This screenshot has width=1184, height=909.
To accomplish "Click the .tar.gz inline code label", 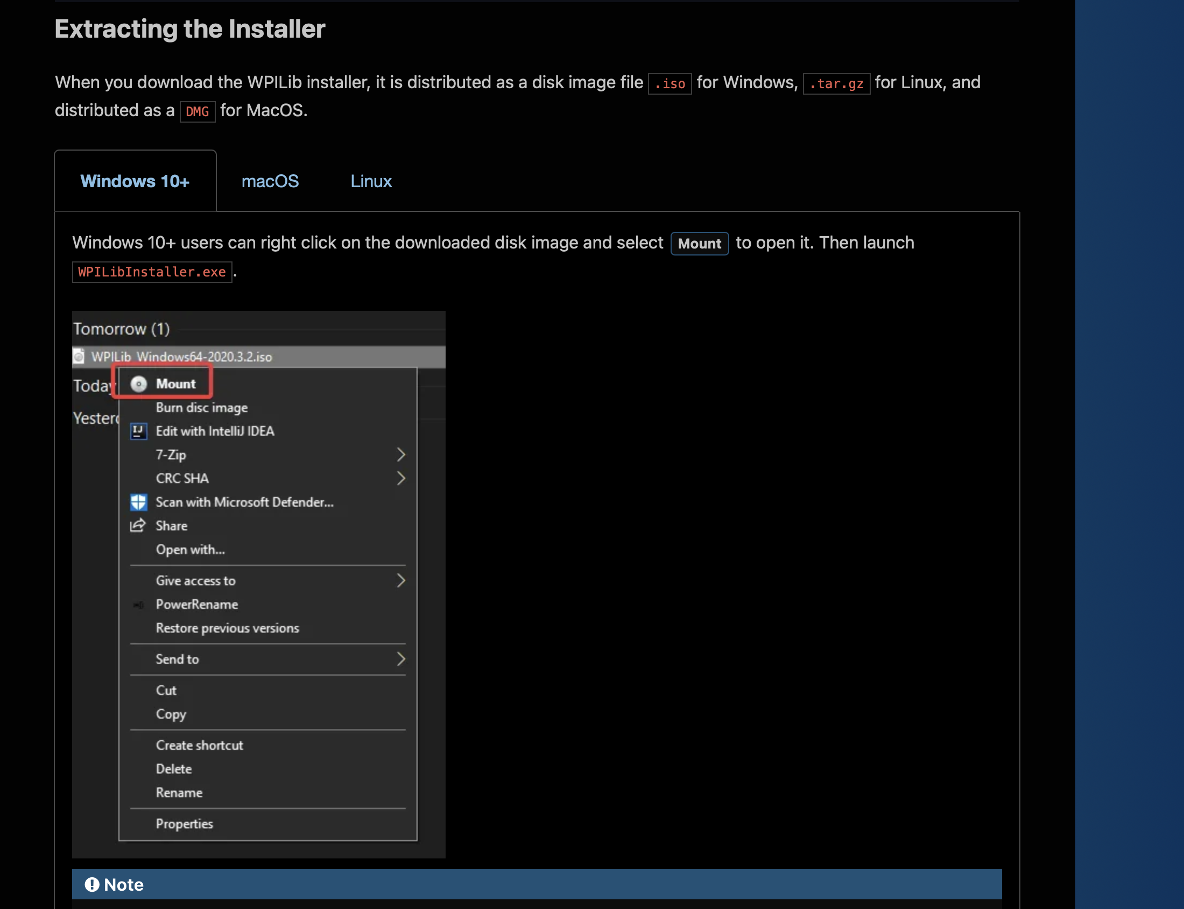I will click(836, 83).
